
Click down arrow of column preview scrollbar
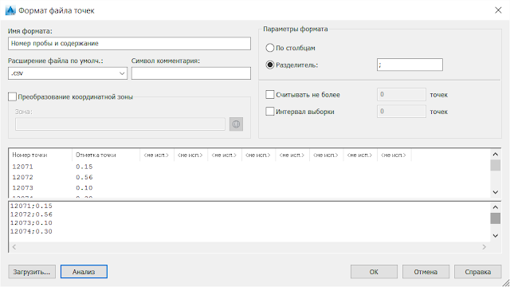coord(496,192)
